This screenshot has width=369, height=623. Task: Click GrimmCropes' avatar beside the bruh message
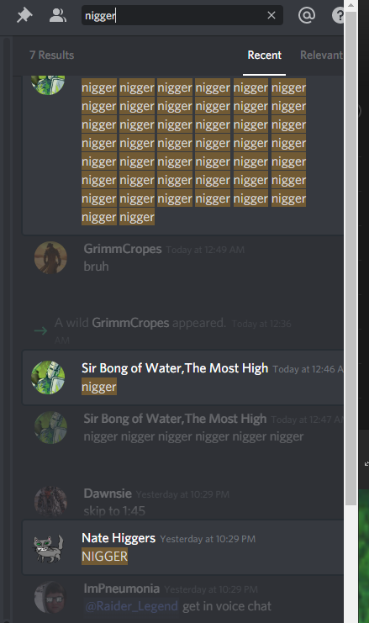(50, 257)
